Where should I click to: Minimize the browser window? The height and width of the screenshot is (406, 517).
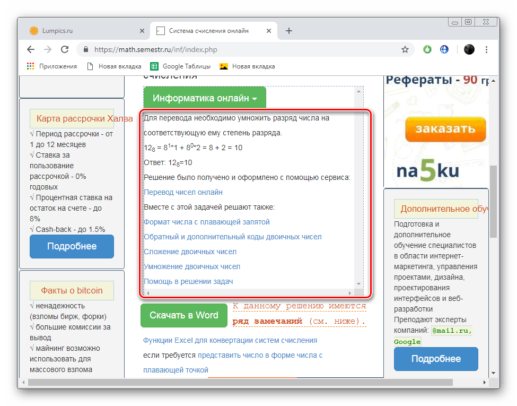point(455,22)
